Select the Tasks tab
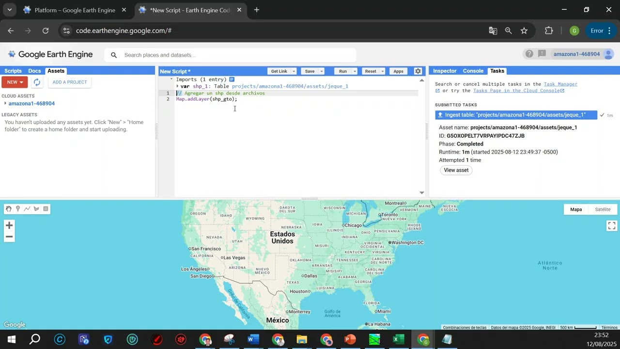The width and height of the screenshot is (620, 349). tap(497, 71)
